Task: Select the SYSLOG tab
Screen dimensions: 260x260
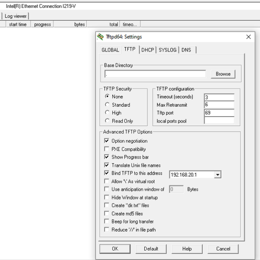Action: [x=168, y=50]
